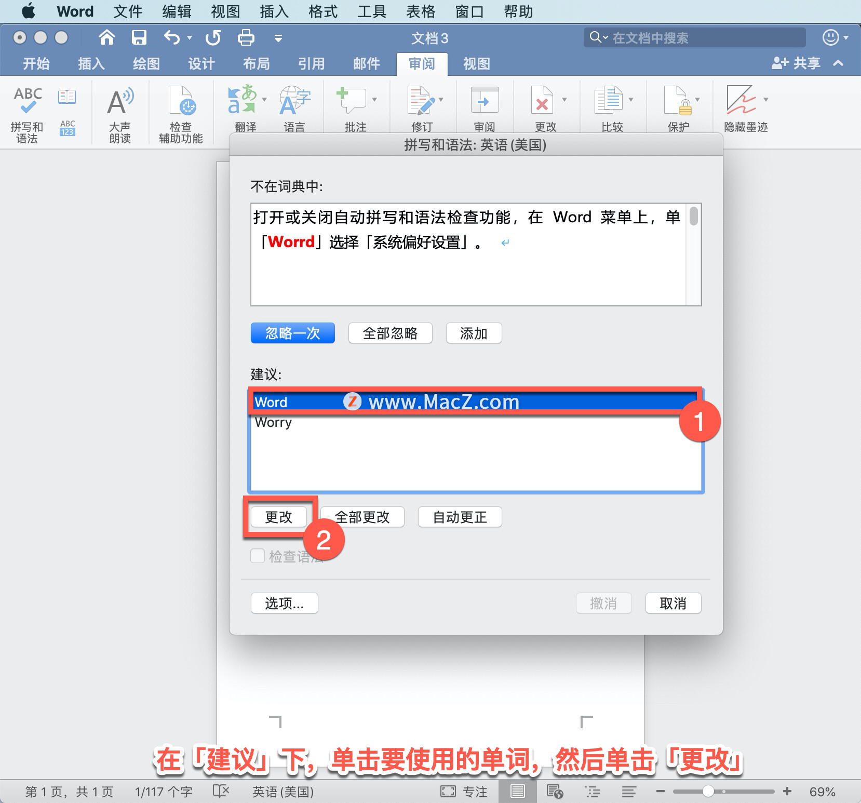861x803 pixels.
Task: Switch to 引用 ribbon tab
Action: tap(312, 63)
